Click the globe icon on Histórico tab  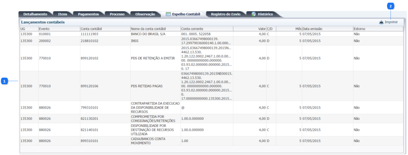click(x=253, y=14)
